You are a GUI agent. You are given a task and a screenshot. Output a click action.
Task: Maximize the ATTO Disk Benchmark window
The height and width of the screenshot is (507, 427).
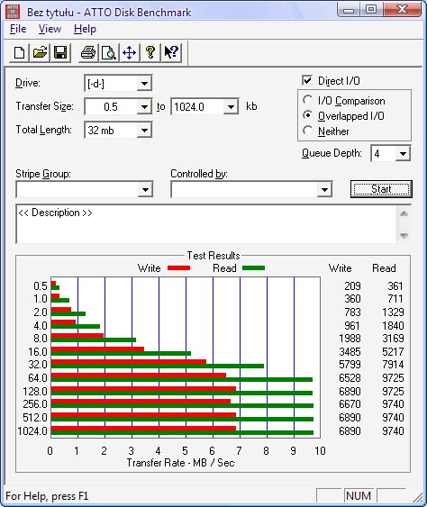click(x=371, y=9)
